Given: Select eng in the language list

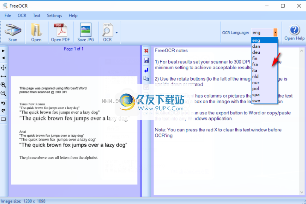Looking at the screenshot, I should [264, 40].
